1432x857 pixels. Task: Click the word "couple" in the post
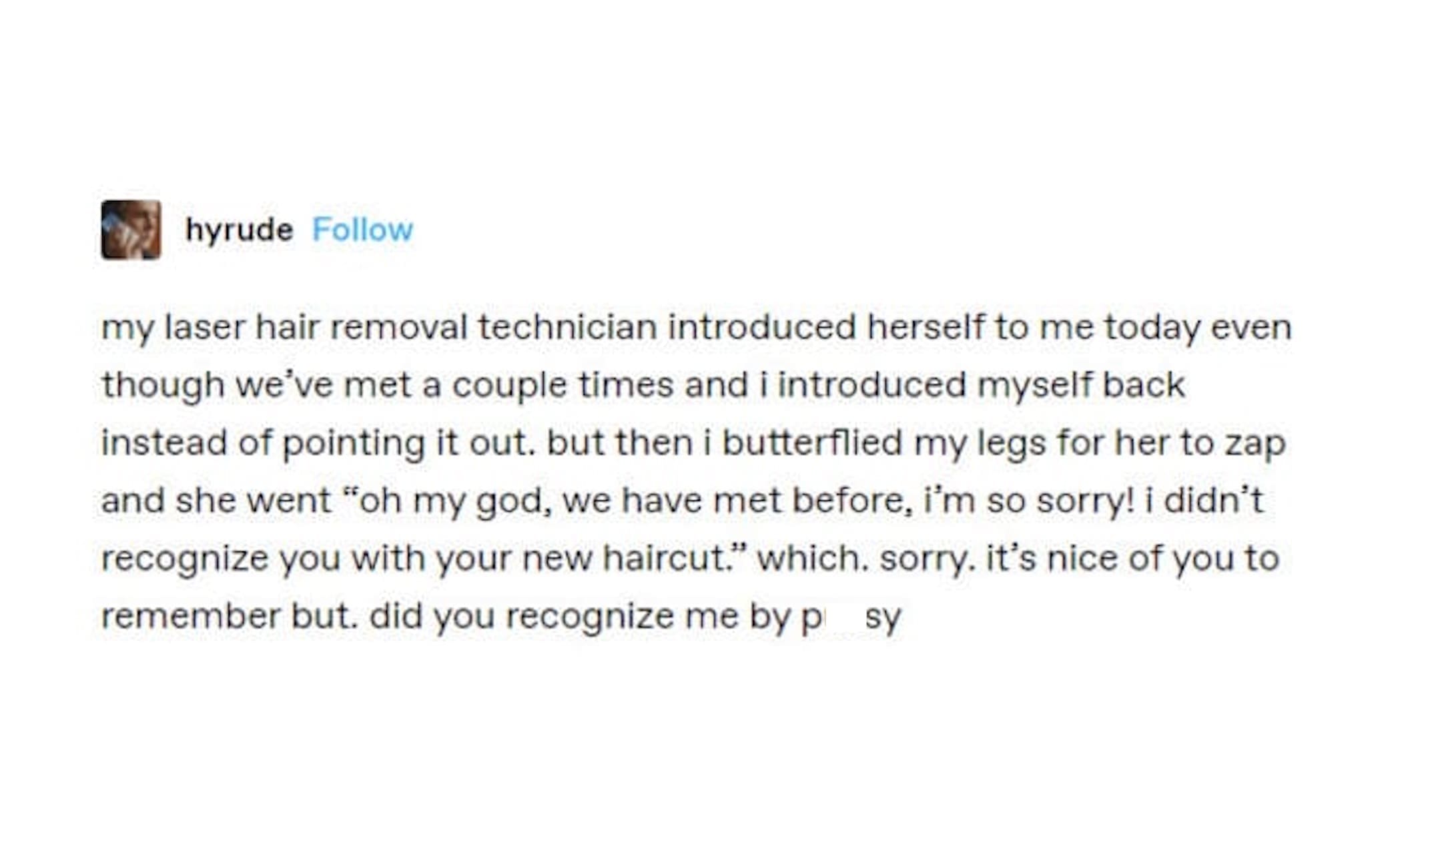tap(509, 386)
